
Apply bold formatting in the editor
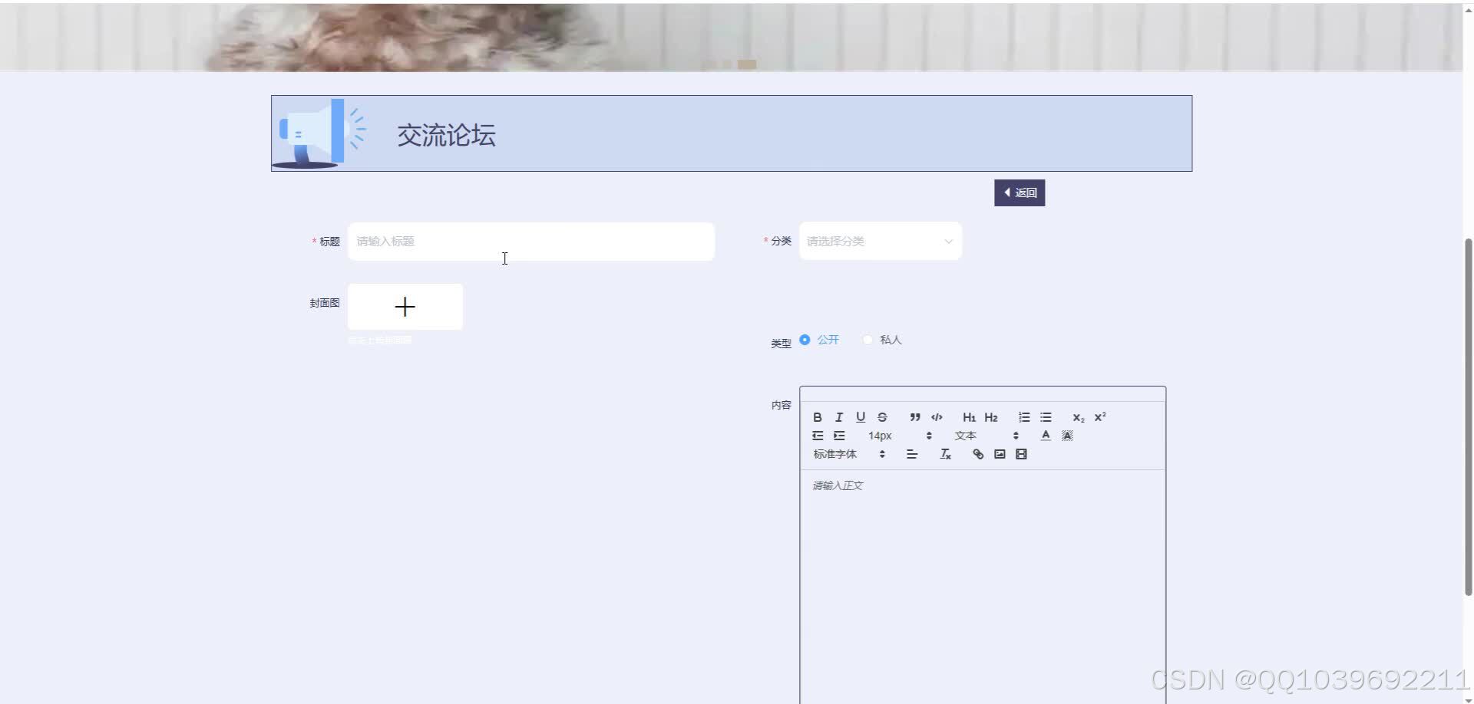coord(818,416)
